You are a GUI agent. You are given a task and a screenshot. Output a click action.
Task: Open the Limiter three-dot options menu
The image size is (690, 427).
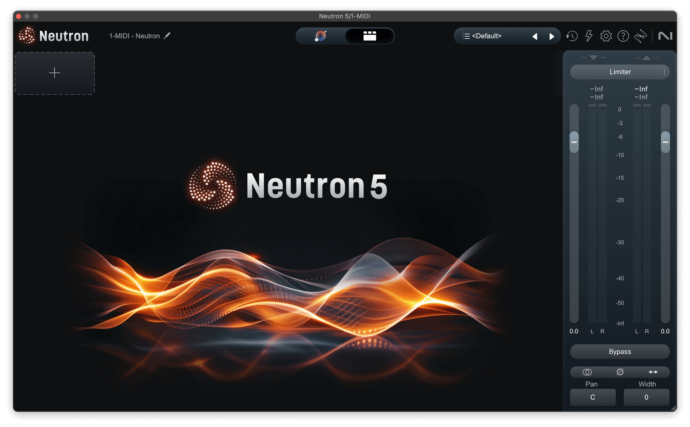tap(664, 72)
